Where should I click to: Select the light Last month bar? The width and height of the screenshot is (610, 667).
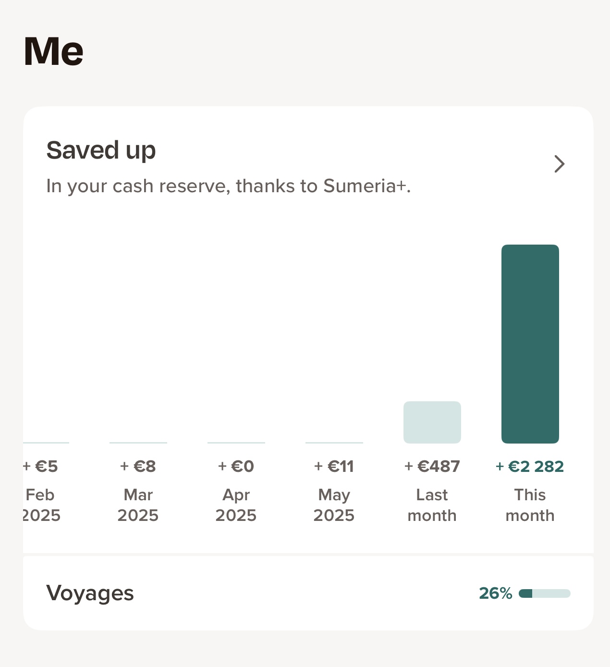(x=432, y=422)
